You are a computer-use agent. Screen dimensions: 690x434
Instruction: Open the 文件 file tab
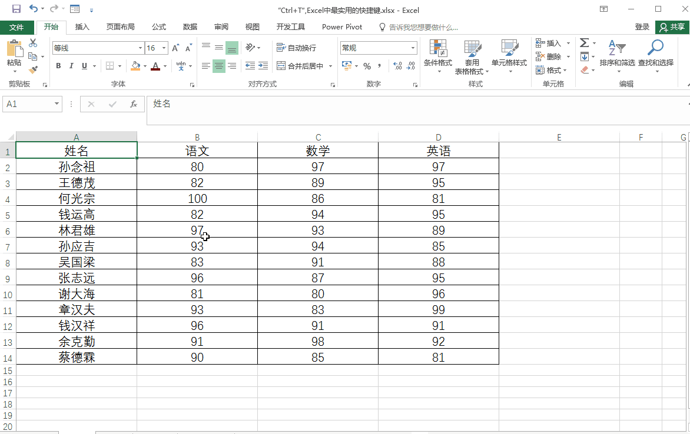tap(16, 27)
